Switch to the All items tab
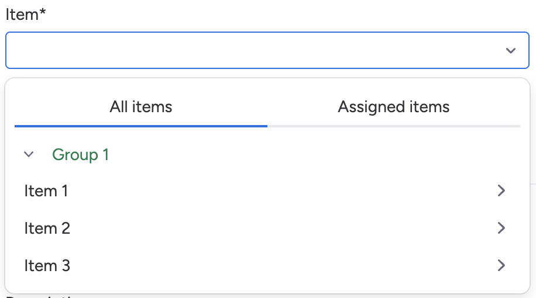Viewport: 536px width, 298px height. [141, 107]
